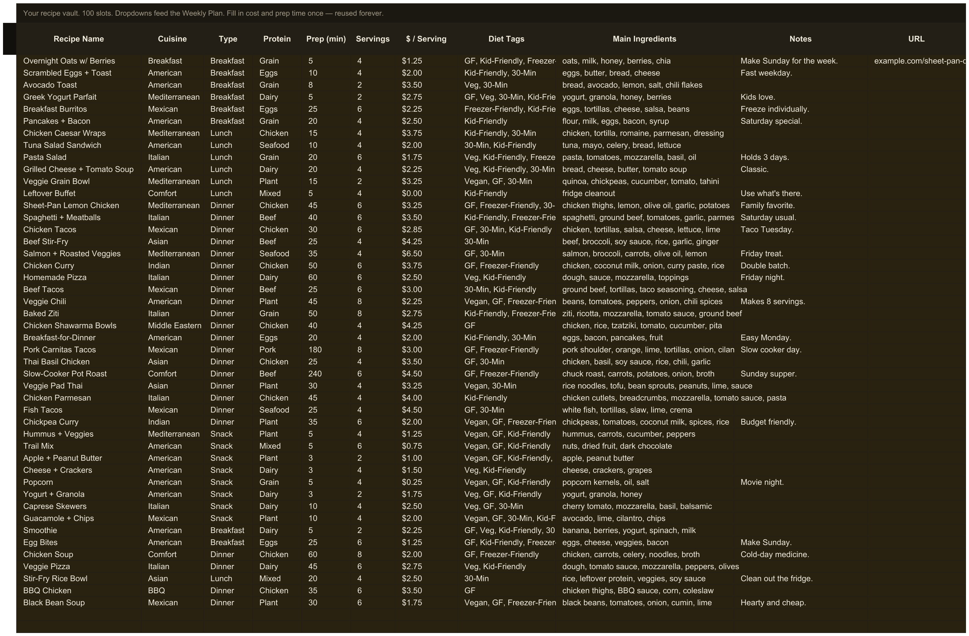Screen dimensions: 969x636
Task: Select Taco Tuesday note cell
Action: click(x=800, y=230)
